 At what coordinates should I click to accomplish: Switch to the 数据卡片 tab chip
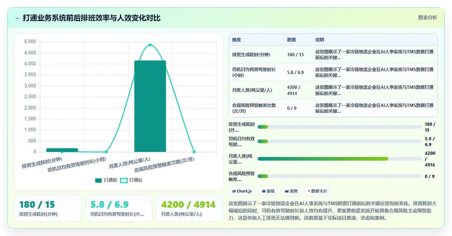(317, 191)
